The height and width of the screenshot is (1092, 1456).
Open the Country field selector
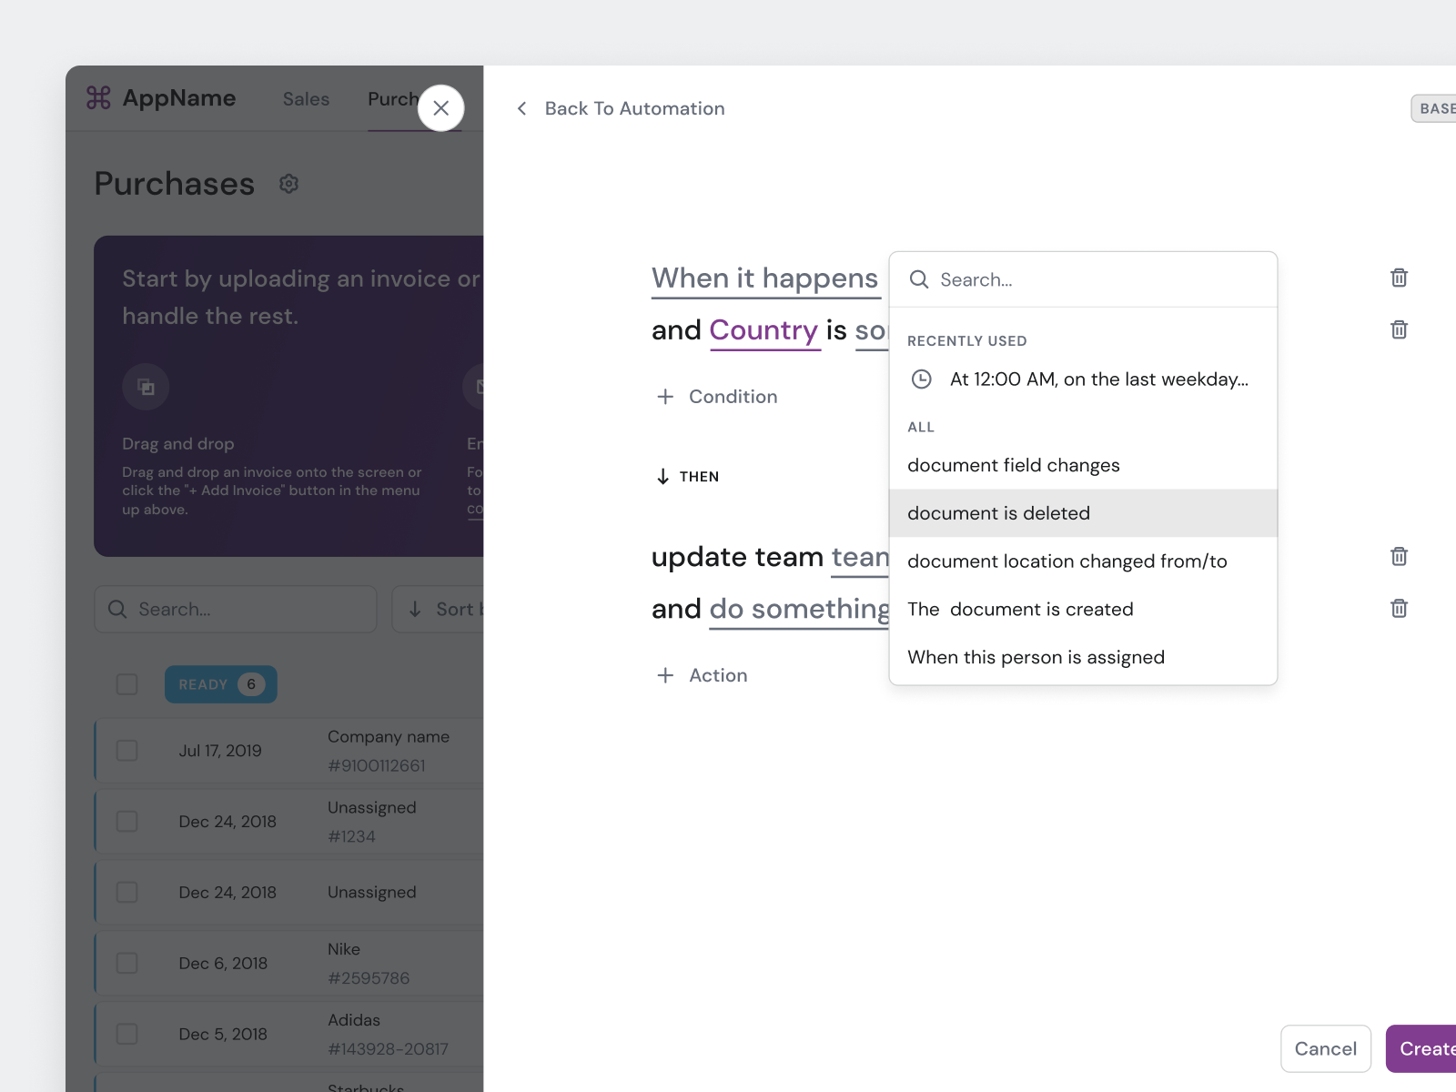pos(763,330)
